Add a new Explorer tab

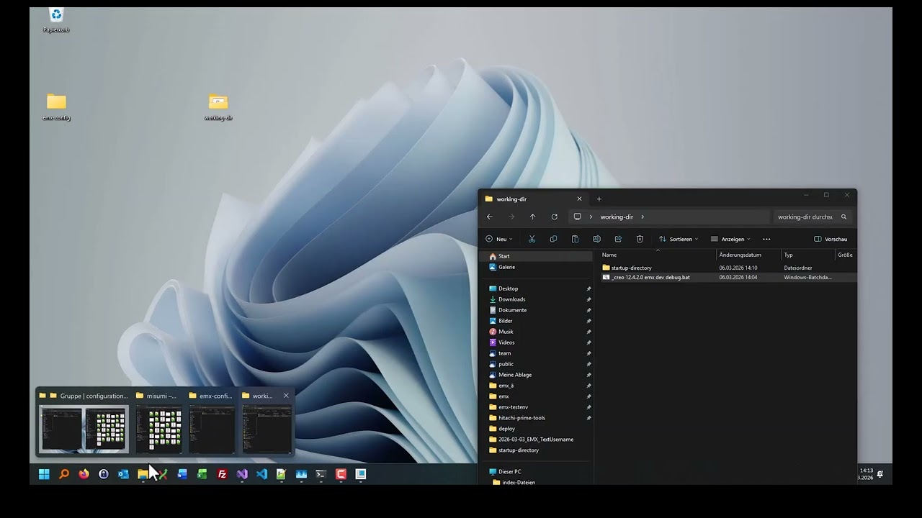point(599,199)
